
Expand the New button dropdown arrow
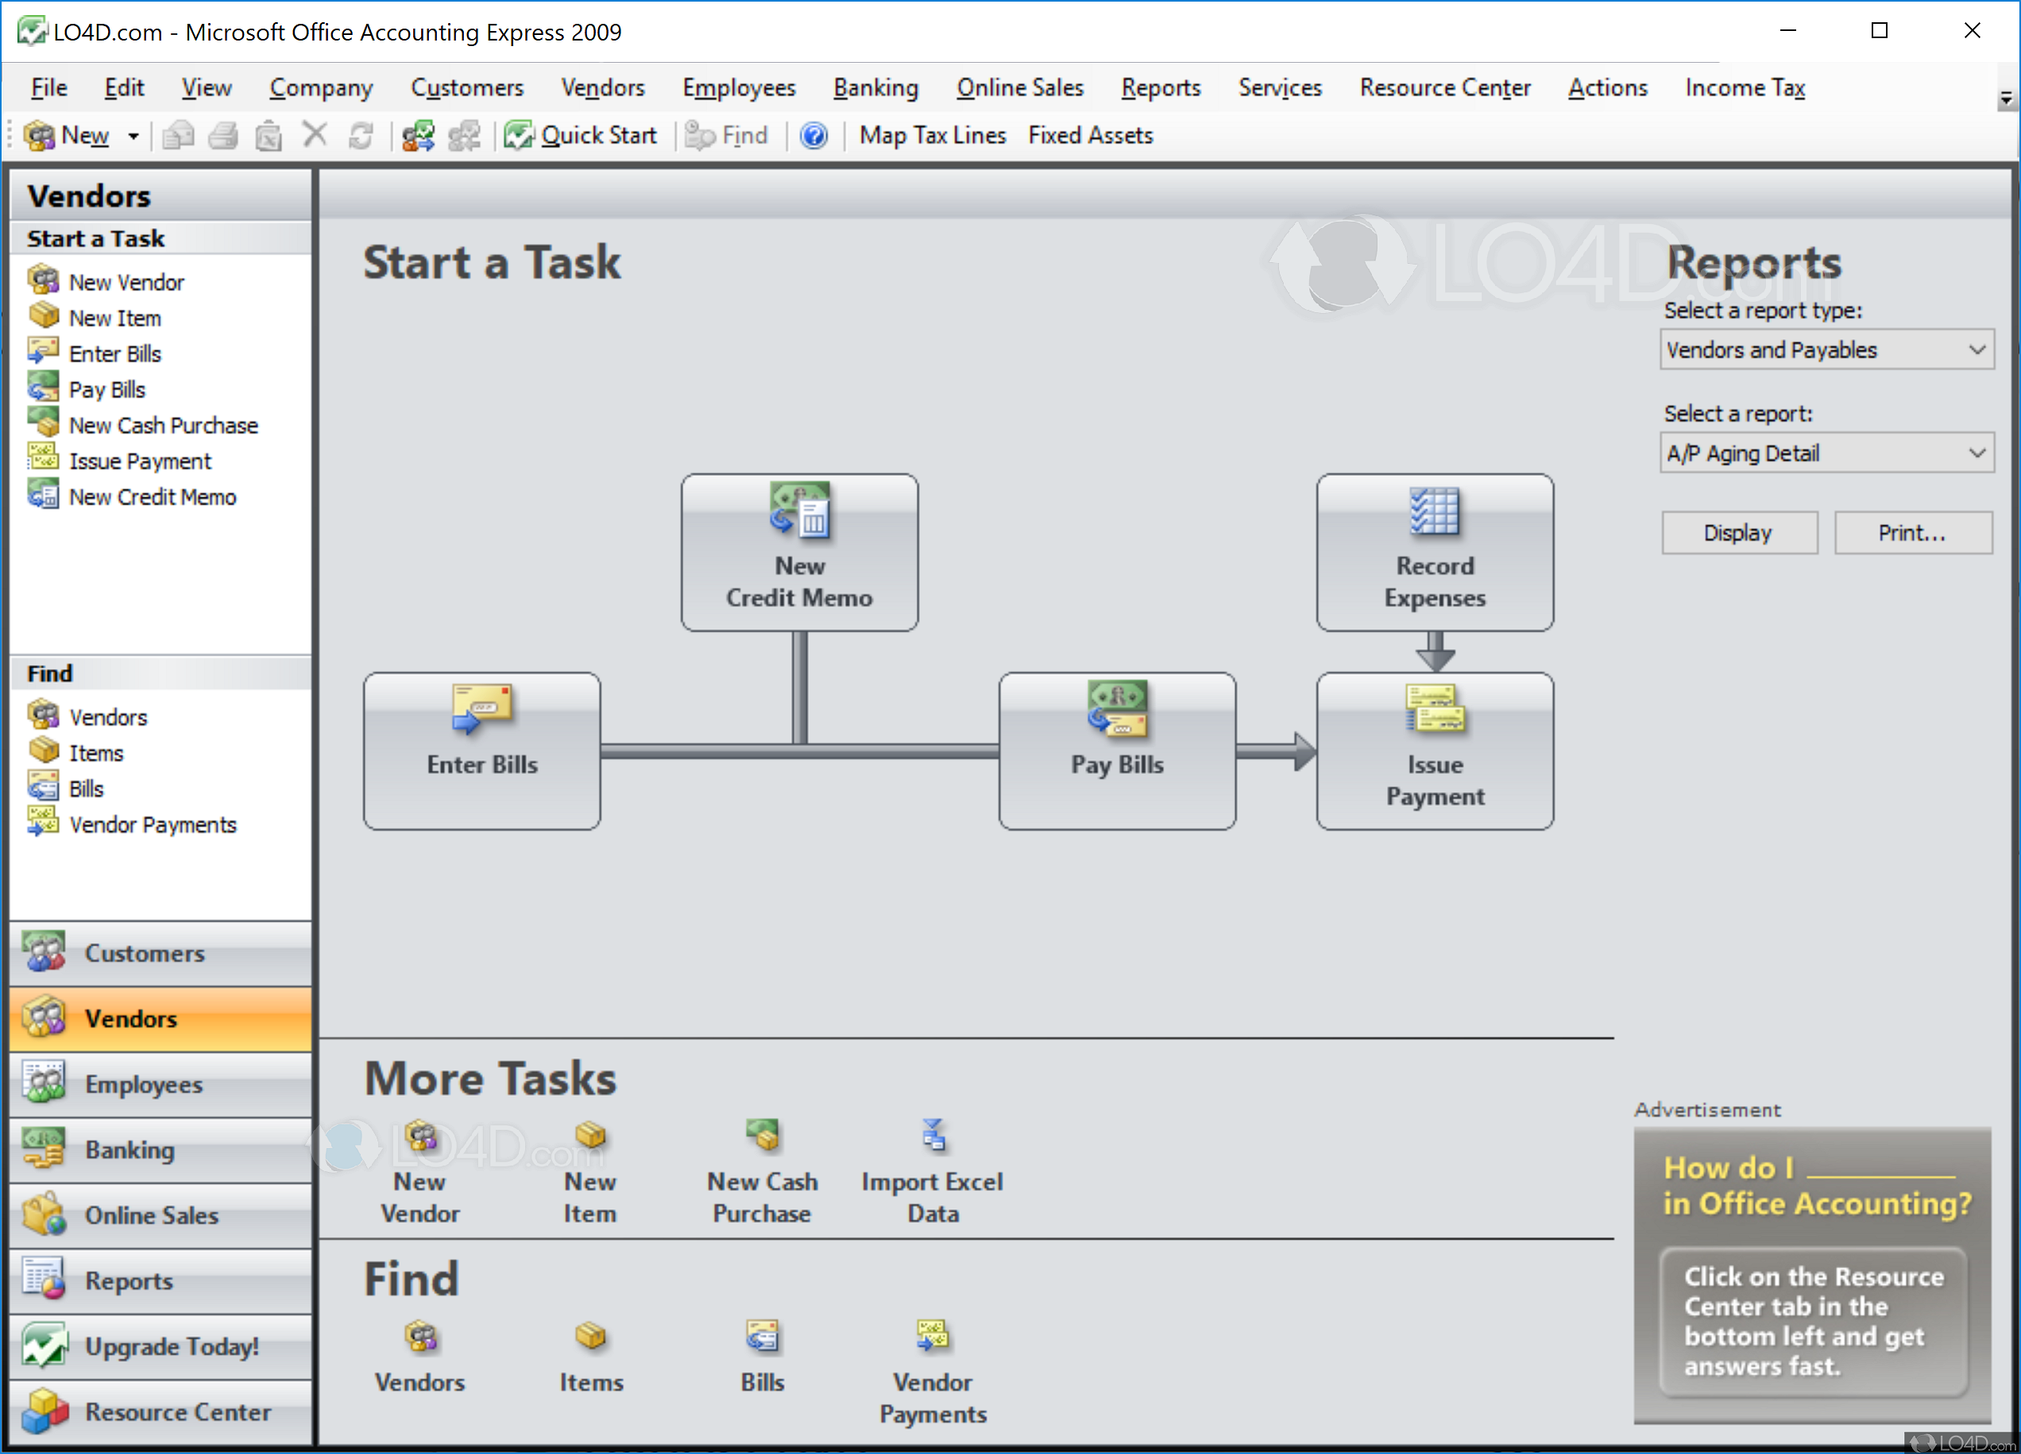pyautogui.click(x=133, y=137)
